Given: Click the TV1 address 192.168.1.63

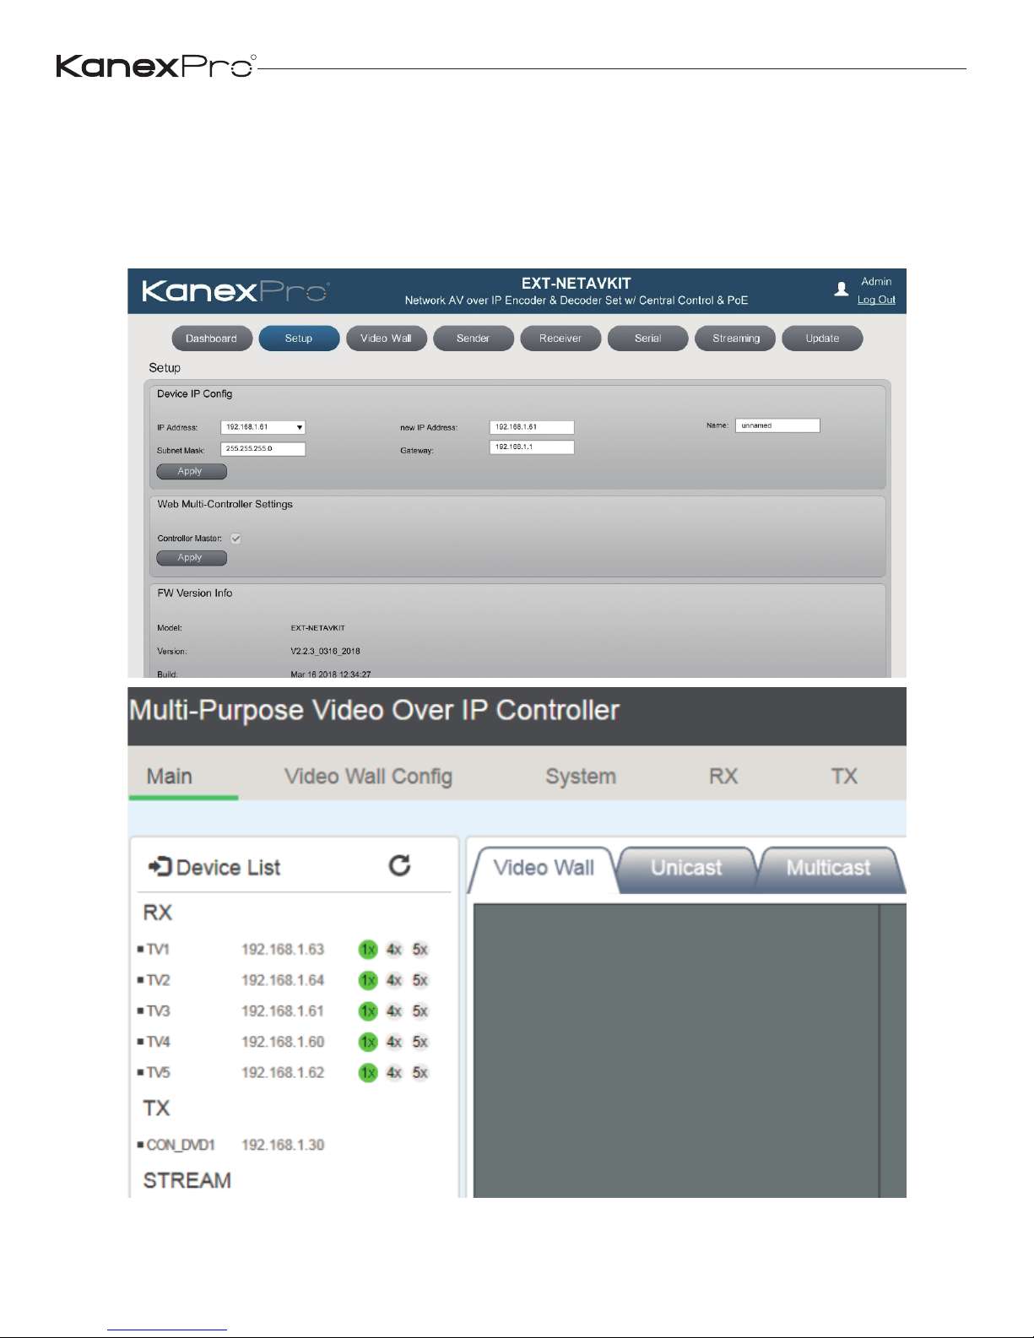Looking at the screenshot, I should (283, 950).
